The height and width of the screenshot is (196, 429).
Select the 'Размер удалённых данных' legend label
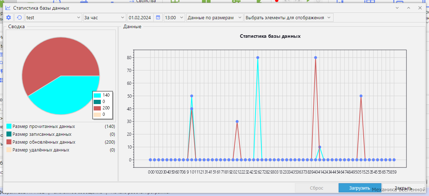tap(41, 150)
